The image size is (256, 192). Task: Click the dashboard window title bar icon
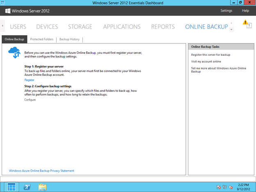2,2
